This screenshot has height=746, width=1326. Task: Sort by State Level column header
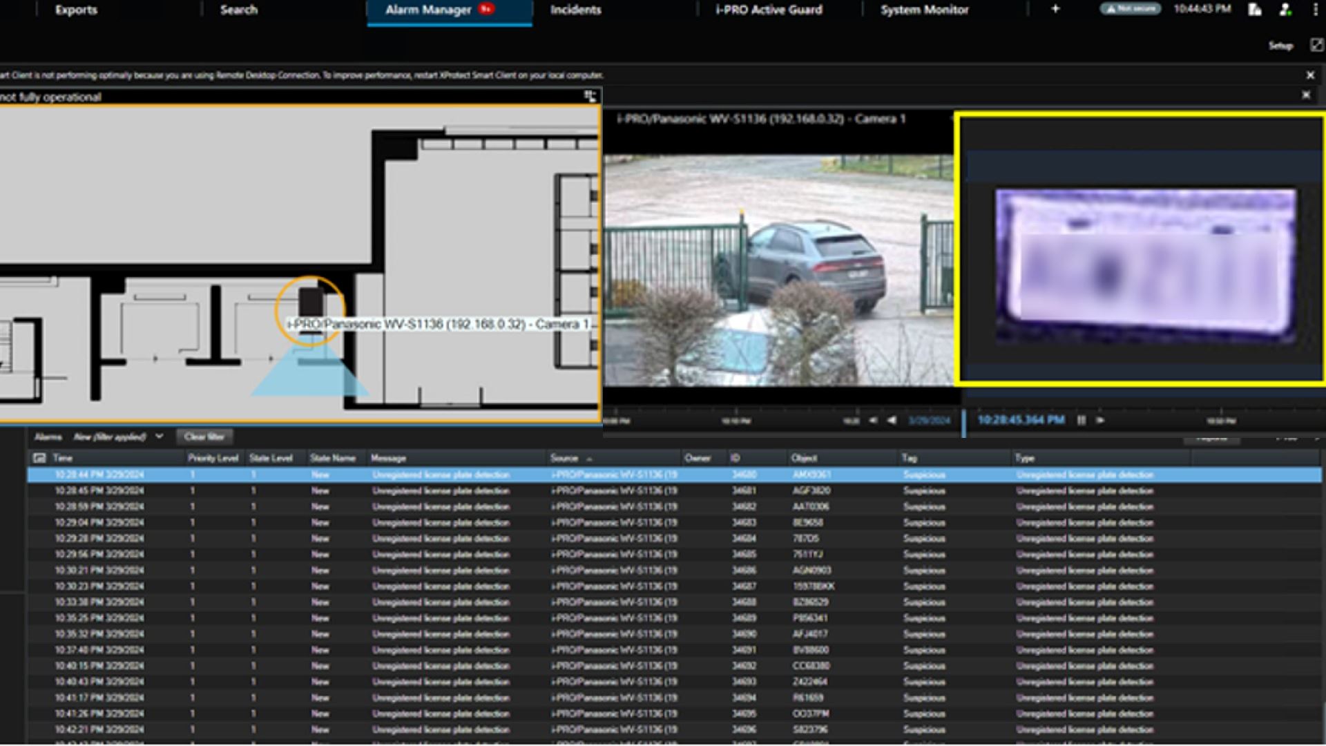tap(271, 458)
